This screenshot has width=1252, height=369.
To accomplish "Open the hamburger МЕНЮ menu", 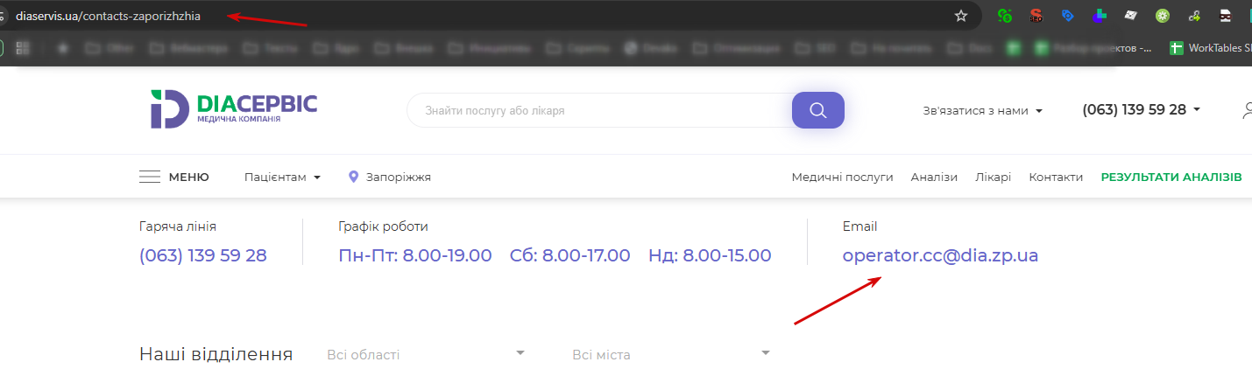I will point(174,177).
